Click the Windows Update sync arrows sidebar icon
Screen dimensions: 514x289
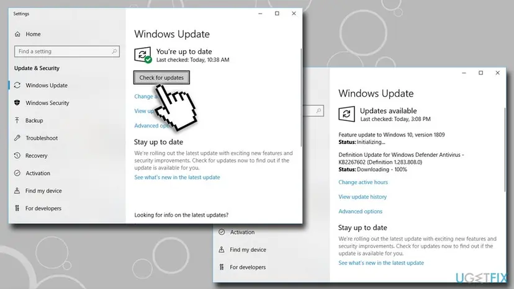(17, 85)
